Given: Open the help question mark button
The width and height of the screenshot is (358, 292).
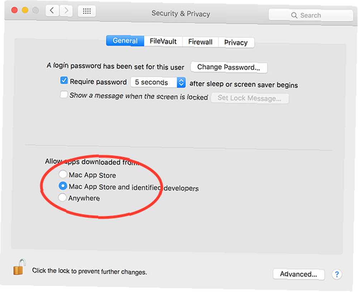Looking at the screenshot, I should coord(337,274).
